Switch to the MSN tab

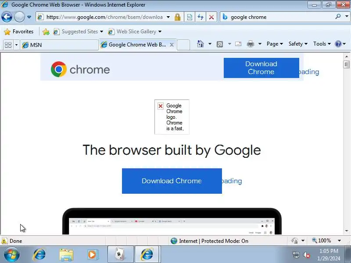[59, 45]
